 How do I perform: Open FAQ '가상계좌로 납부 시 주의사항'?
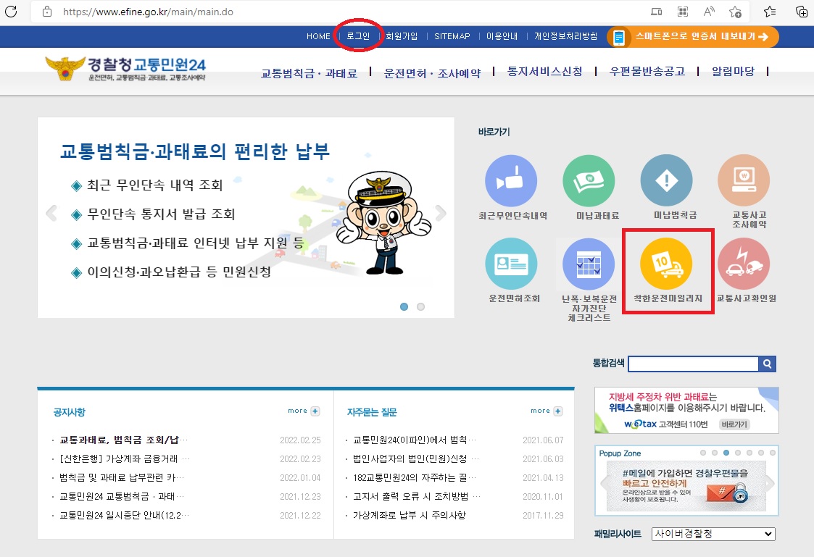(410, 515)
